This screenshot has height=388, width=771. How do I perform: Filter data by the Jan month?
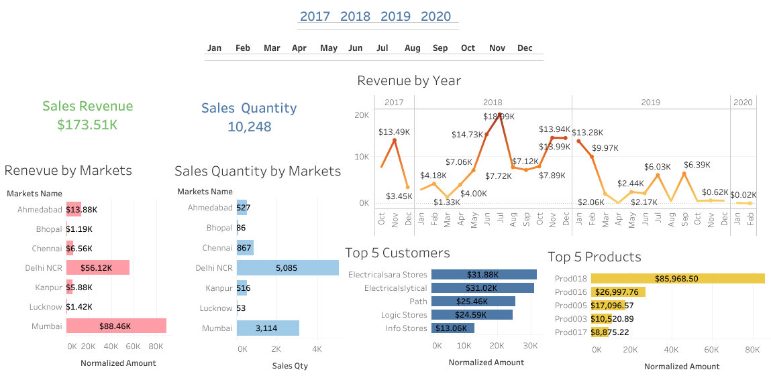pyautogui.click(x=214, y=48)
